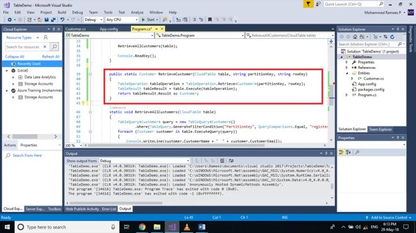
Task: Click Task View on the taskbar
Action: (127, 227)
